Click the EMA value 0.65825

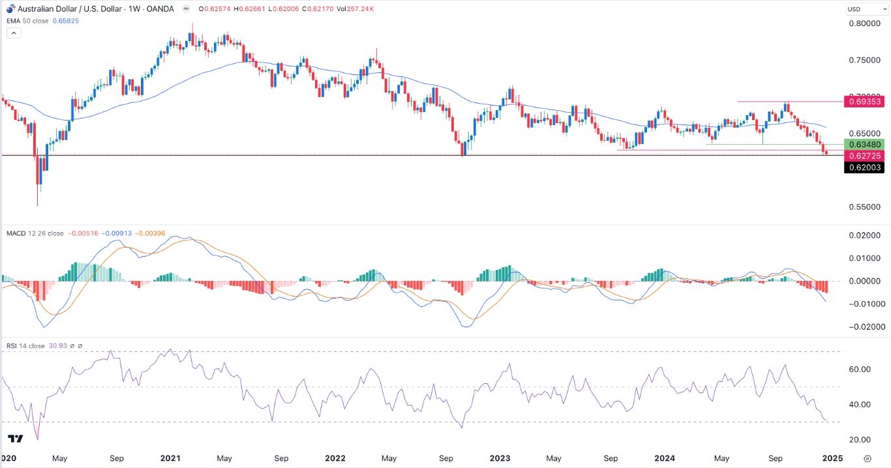pos(67,20)
